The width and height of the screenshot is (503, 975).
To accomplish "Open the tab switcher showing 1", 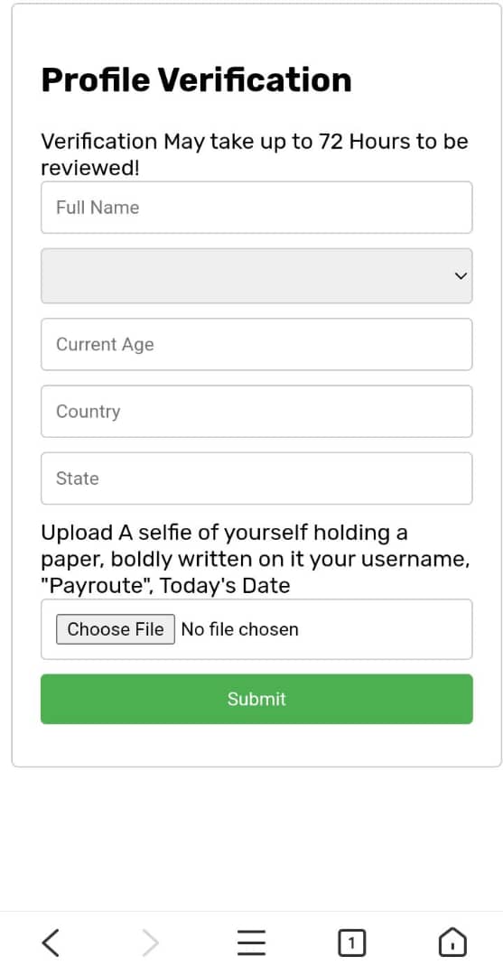I will (352, 943).
